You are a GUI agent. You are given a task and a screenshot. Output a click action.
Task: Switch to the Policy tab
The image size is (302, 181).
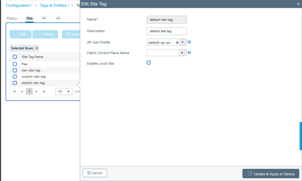(12, 18)
